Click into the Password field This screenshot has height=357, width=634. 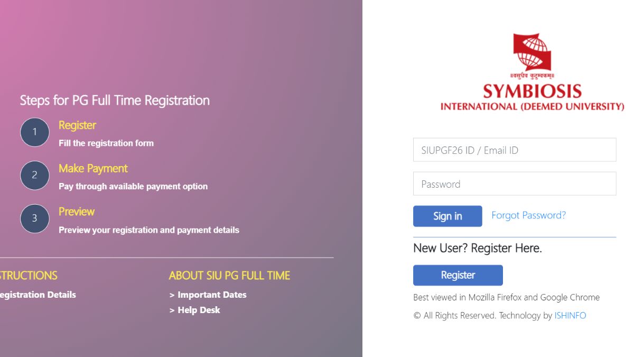(514, 184)
